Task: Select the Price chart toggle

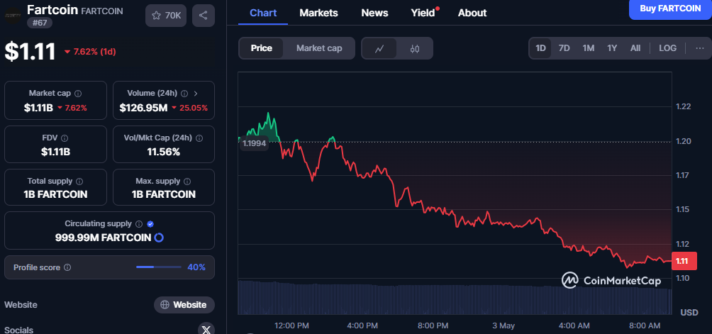Action: tap(262, 48)
